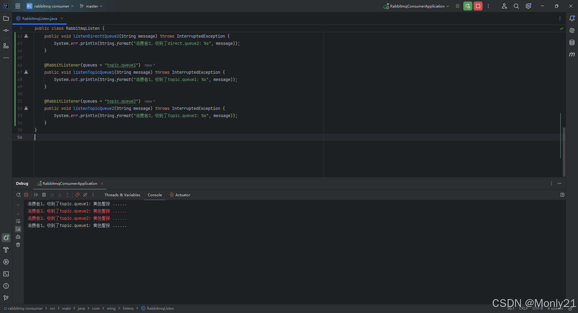Open the Git tool window
Screen dimensions: 578x313
click(6, 298)
